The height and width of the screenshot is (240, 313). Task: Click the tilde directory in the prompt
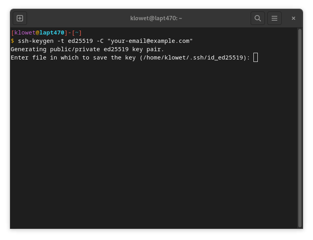coord(77,33)
